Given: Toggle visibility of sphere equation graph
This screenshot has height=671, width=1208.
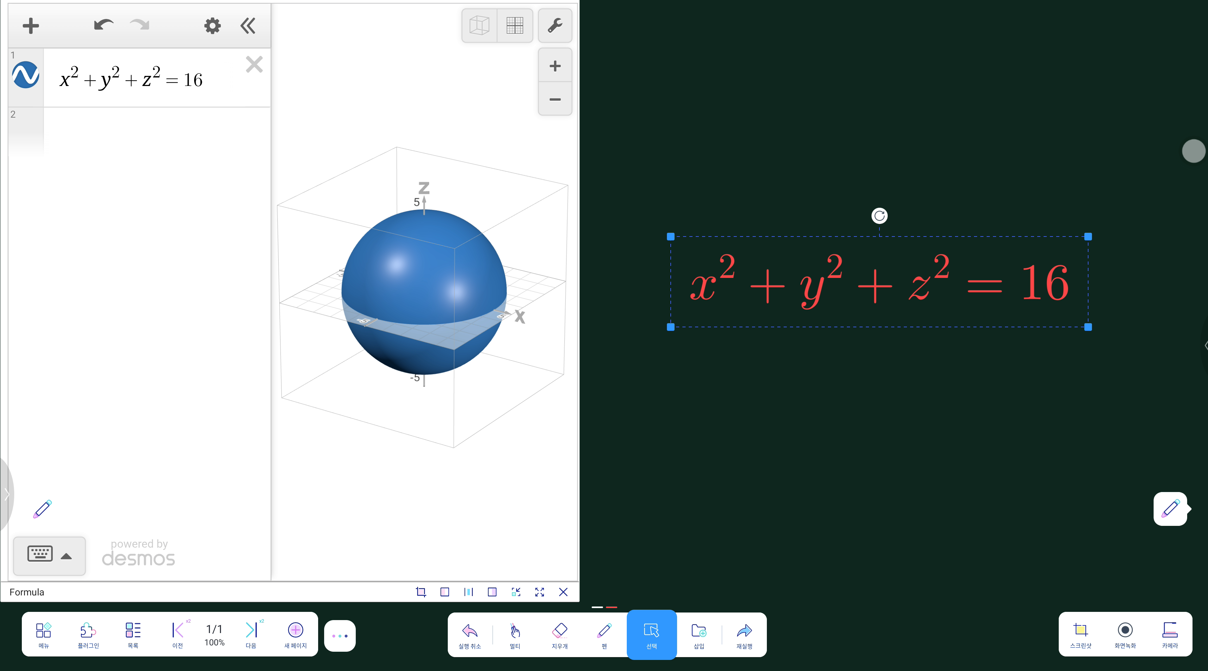Looking at the screenshot, I should 26,75.
